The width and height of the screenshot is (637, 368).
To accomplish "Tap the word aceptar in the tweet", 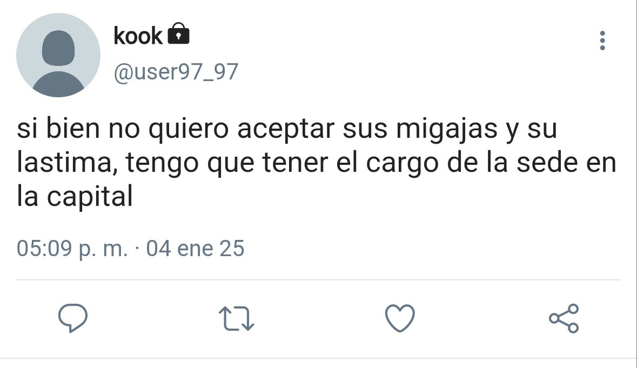I will (x=286, y=130).
